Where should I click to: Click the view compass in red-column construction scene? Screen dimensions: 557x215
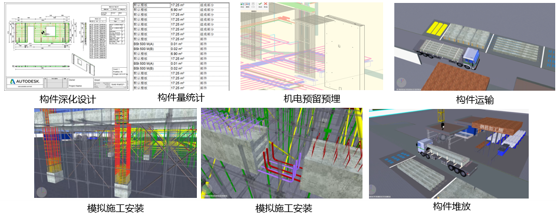coord(42,192)
